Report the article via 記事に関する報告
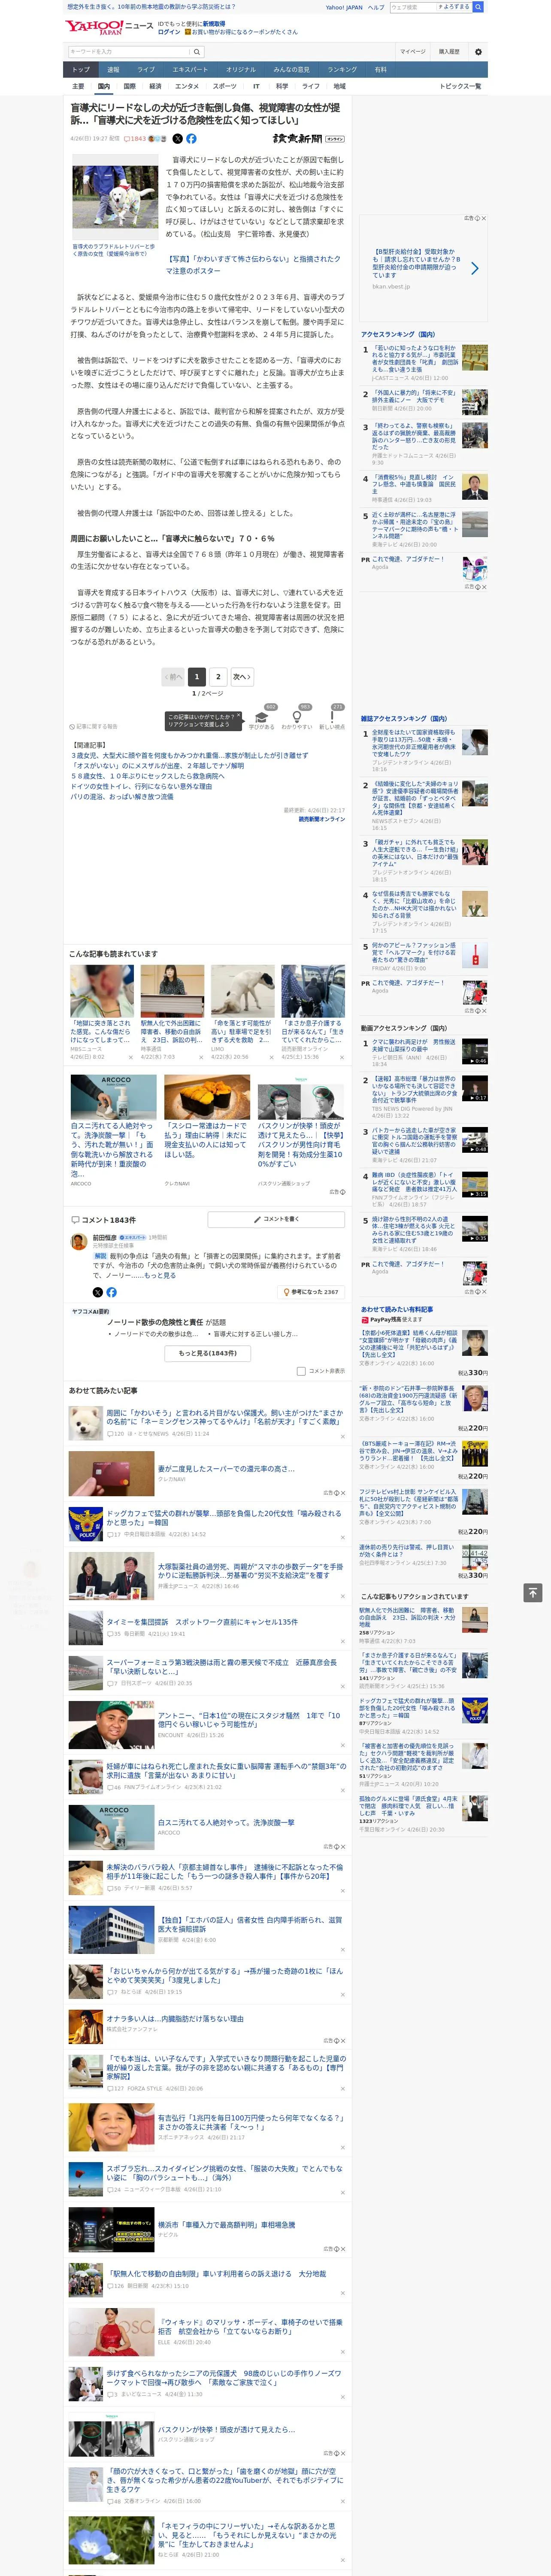Image resolution: width=551 pixels, height=2576 pixels. coord(93,727)
